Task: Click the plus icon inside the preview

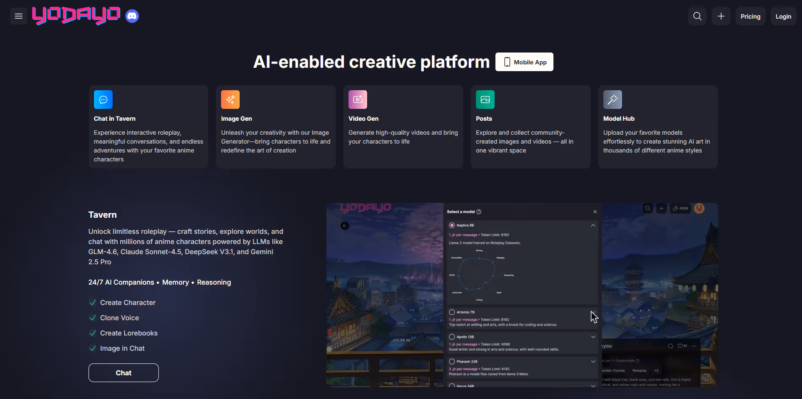Action: [661, 208]
